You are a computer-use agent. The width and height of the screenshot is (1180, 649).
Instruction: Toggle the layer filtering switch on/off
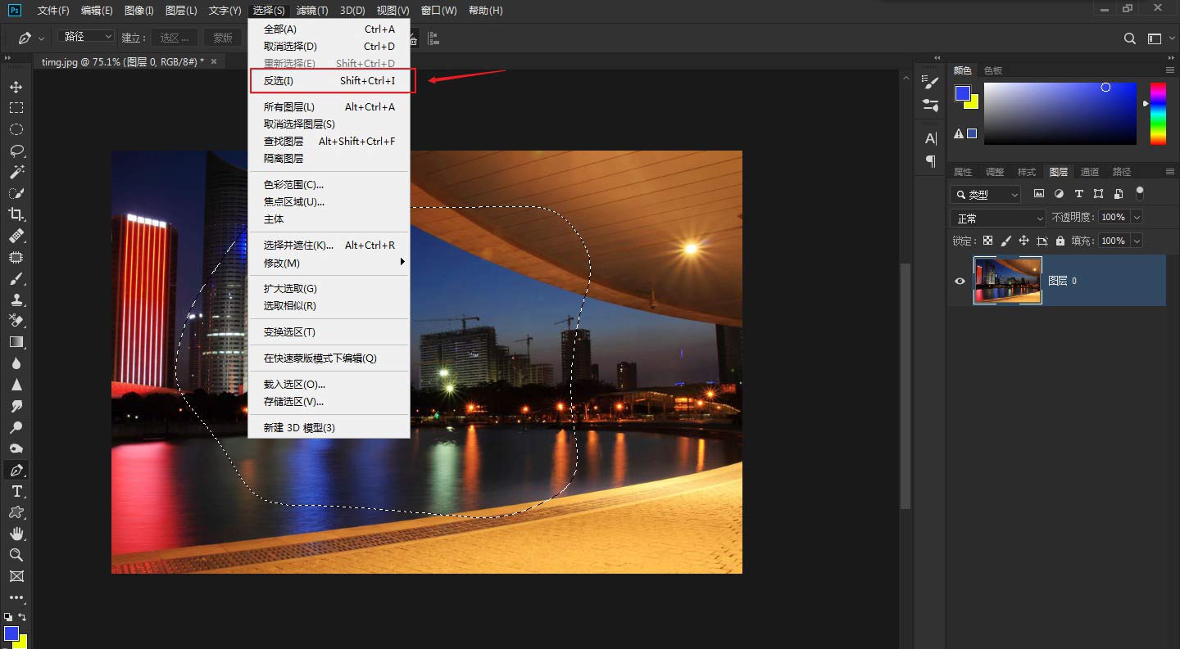(x=1139, y=193)
